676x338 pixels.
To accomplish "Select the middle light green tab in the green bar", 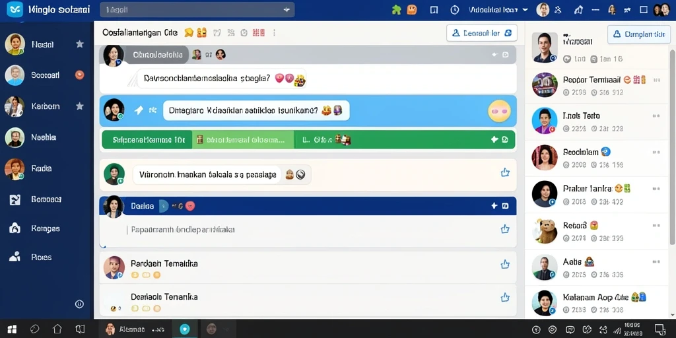I will point(243,140).
